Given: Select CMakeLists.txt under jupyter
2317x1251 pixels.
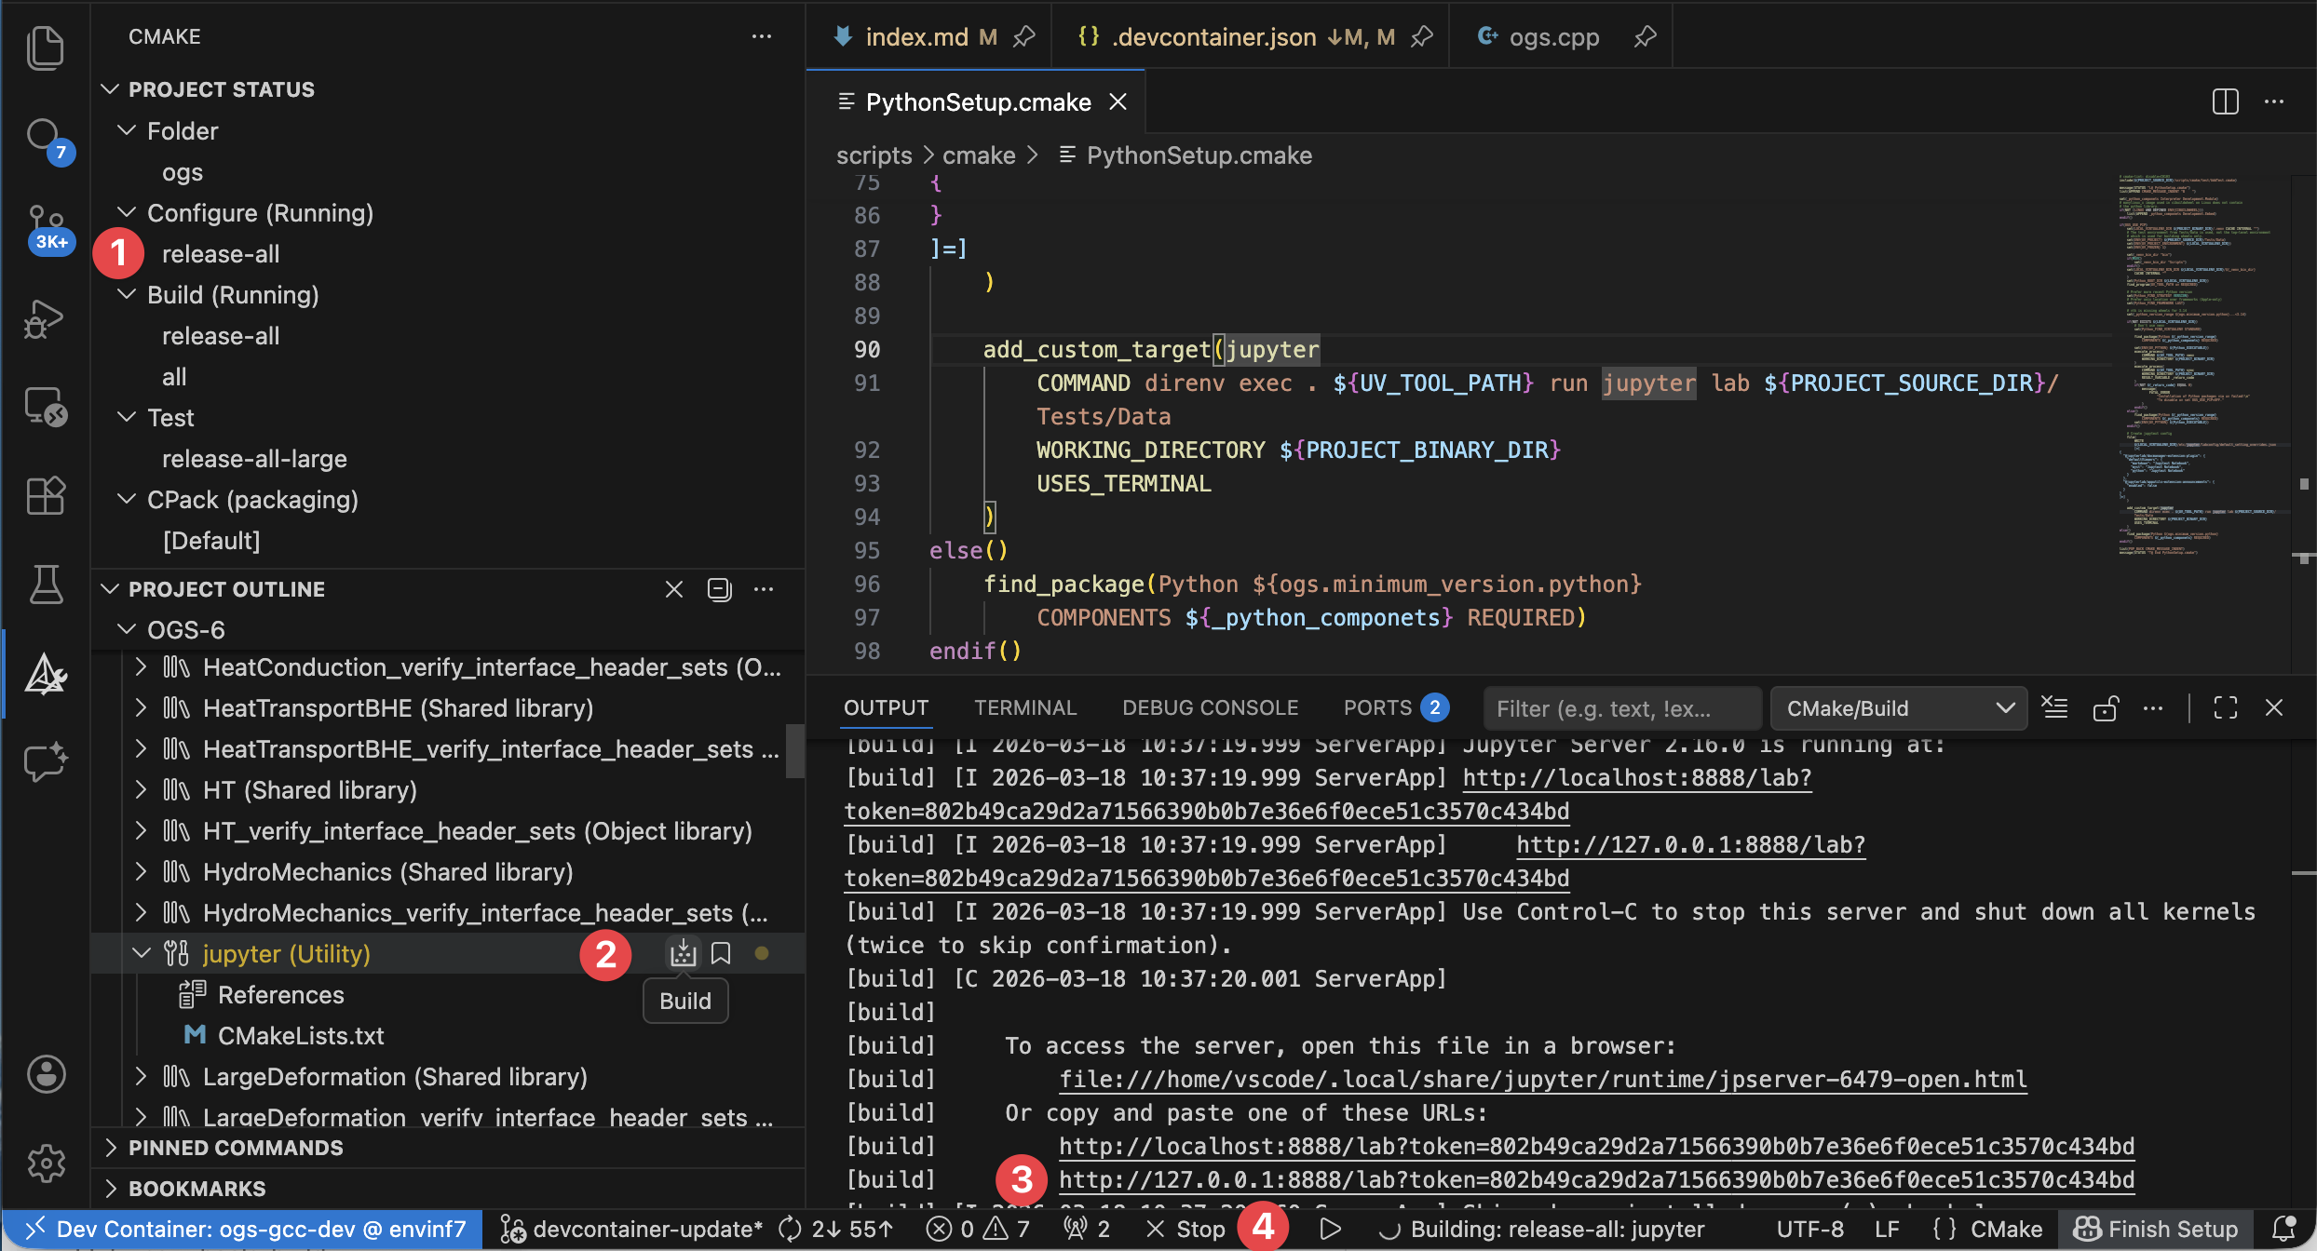Looking at the screenshot, I should pos(300,1035).
